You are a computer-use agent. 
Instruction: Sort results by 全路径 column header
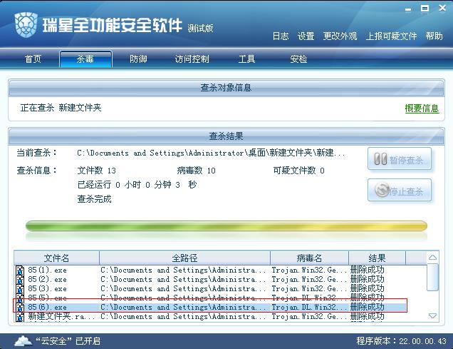184,258
